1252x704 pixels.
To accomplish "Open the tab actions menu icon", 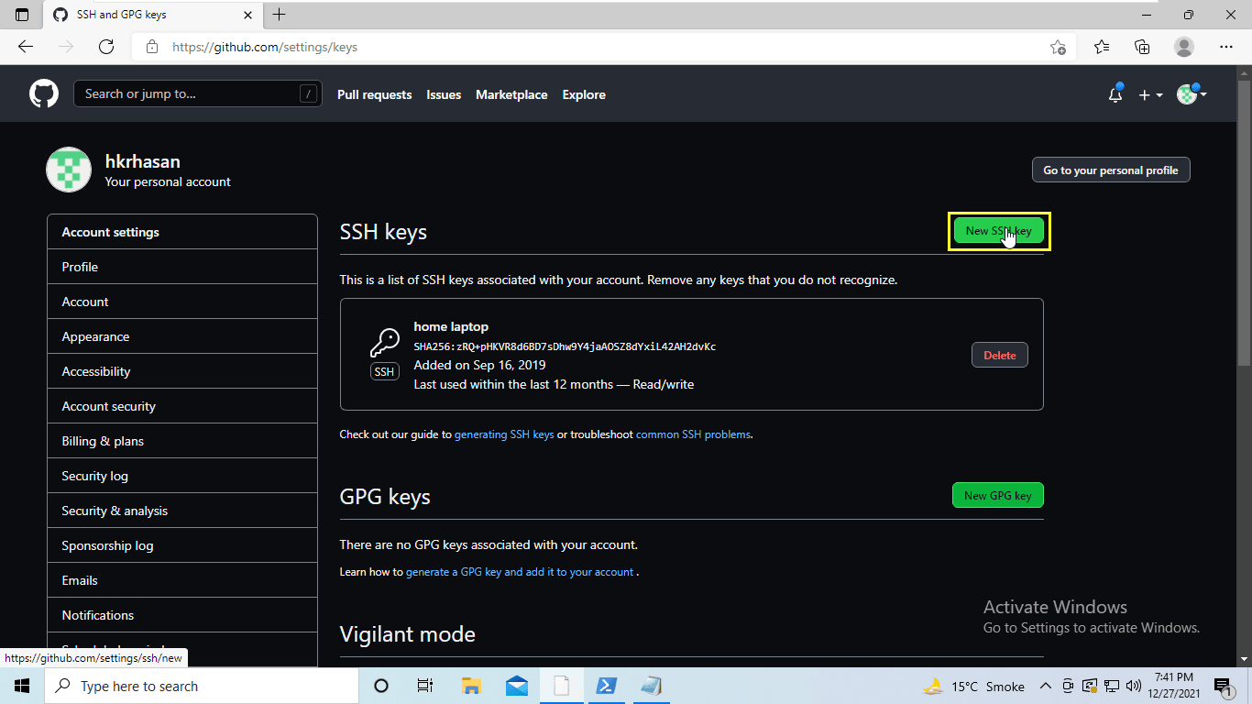I will 22,15.
